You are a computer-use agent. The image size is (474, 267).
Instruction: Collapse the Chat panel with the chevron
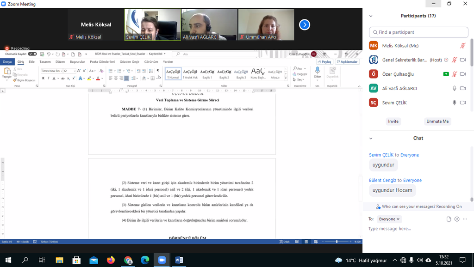(x=371, y=138)
